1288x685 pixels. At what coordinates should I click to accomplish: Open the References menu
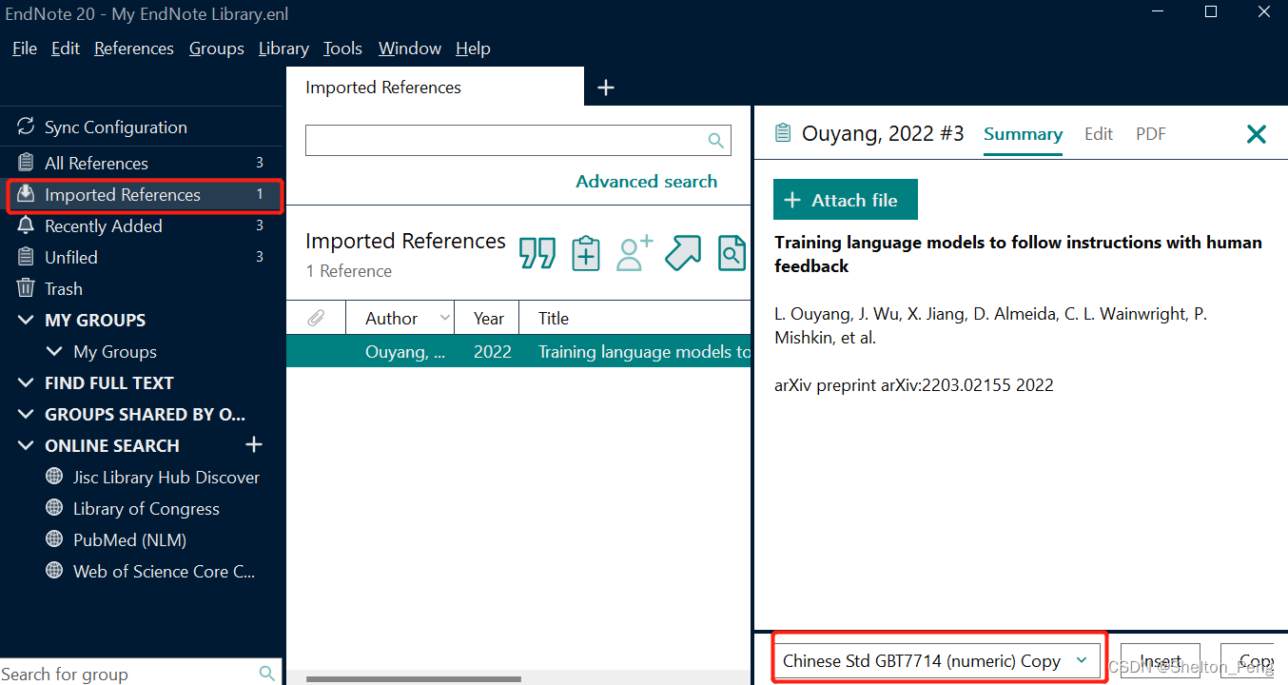pos(134,49)
